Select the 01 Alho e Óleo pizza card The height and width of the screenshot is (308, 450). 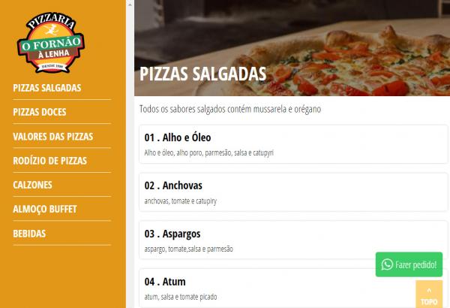(x=293, y=144)
